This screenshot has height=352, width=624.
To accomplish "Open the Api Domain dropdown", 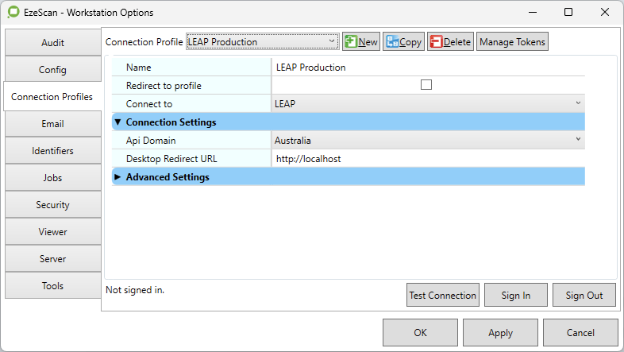I will pyautogui.click(x=427, y=141).
